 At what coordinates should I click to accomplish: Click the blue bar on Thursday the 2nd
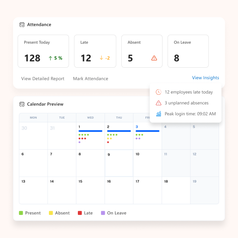[x=119, y=131]
